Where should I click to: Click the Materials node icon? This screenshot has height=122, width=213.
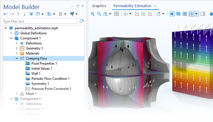(22, 53)
